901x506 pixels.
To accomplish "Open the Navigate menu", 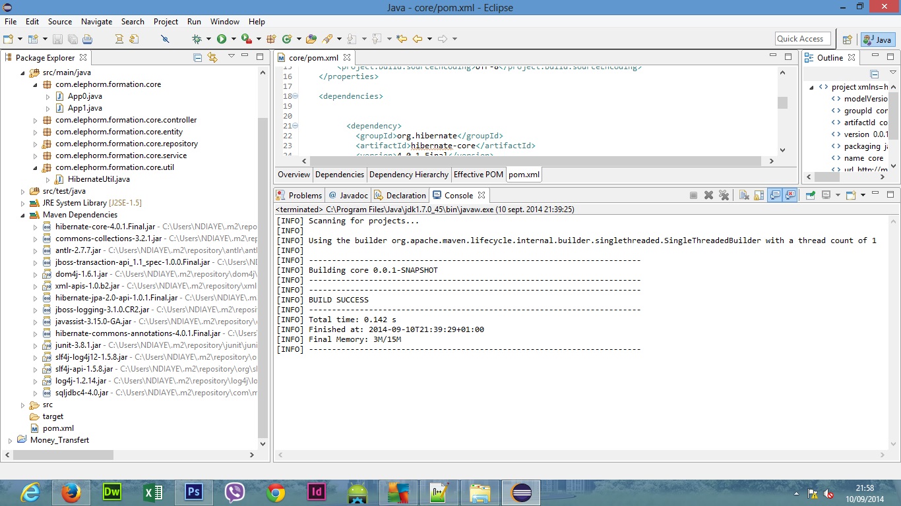I will click(x=97, y=22).
